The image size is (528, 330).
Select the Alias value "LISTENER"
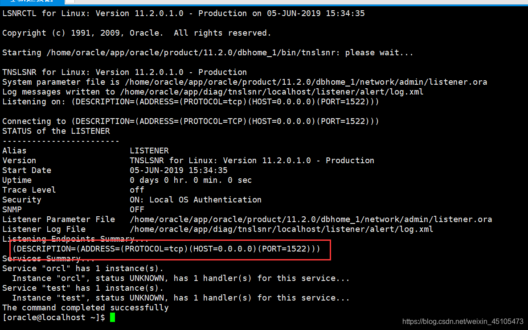(x=149, y=150)
